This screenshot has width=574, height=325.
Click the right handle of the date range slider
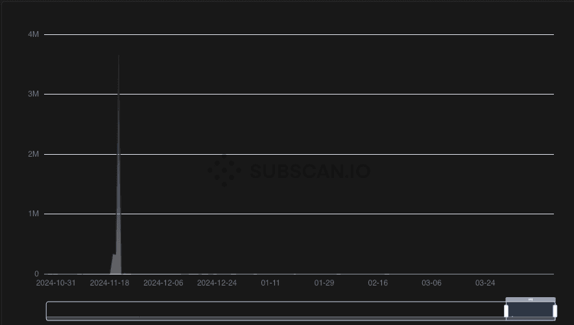(555, 311)
